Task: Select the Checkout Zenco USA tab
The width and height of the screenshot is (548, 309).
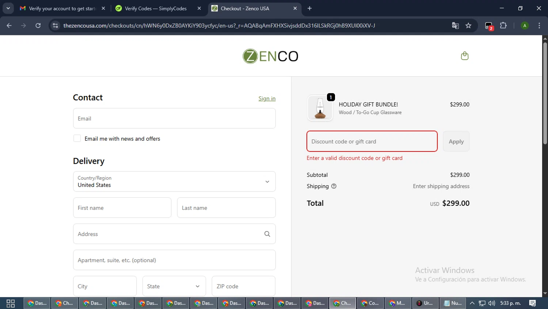Action: click(255, 8)
